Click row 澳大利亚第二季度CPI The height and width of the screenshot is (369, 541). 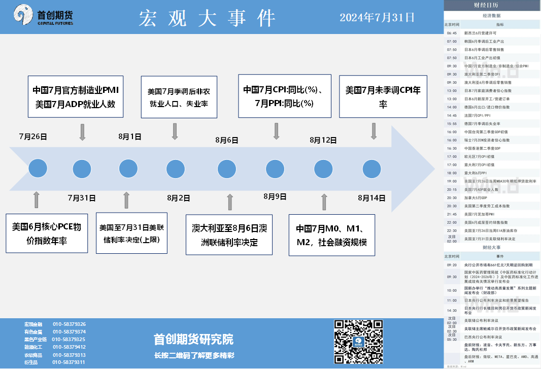(x=492, y=74)
